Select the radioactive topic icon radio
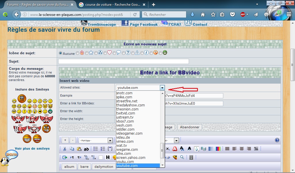The image size is (295, 173). click(96, 53)
